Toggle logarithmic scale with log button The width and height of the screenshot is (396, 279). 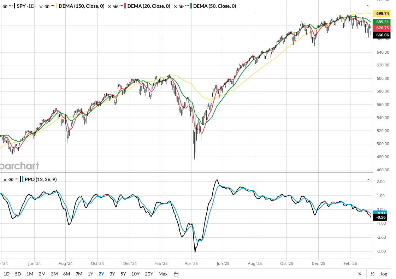384,274
